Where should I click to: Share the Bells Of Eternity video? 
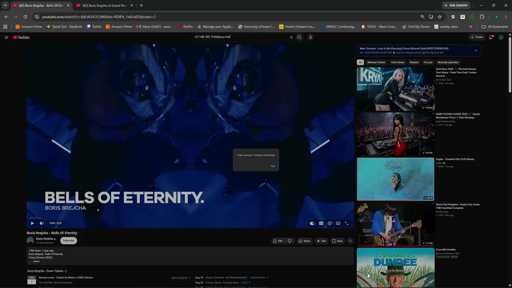tap(304, 241)
